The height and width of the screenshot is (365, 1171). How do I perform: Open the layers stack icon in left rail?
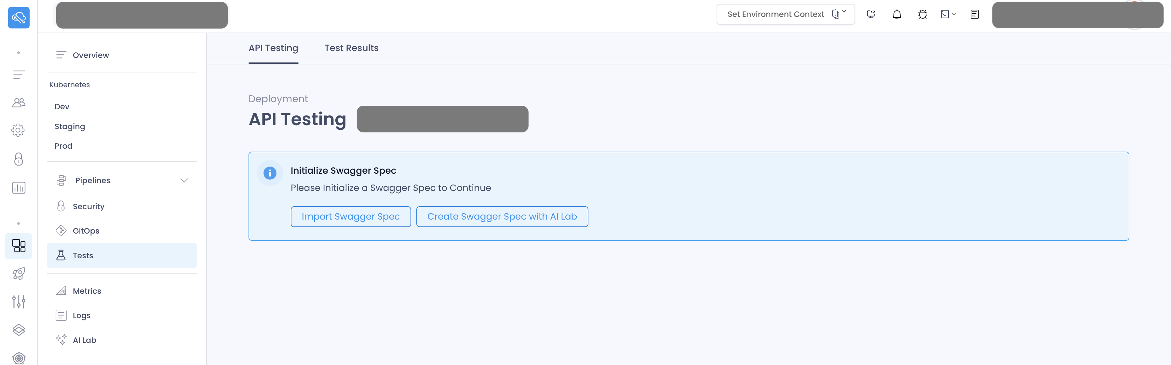pos(19,330)
